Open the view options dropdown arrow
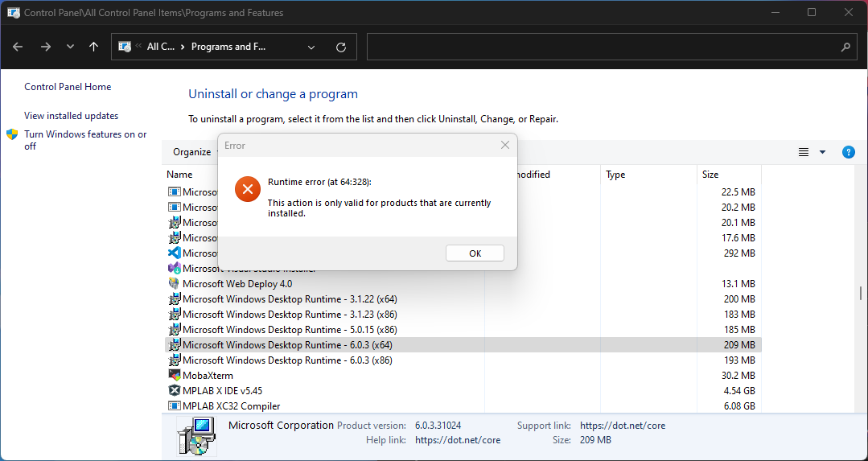 point(822,152)
